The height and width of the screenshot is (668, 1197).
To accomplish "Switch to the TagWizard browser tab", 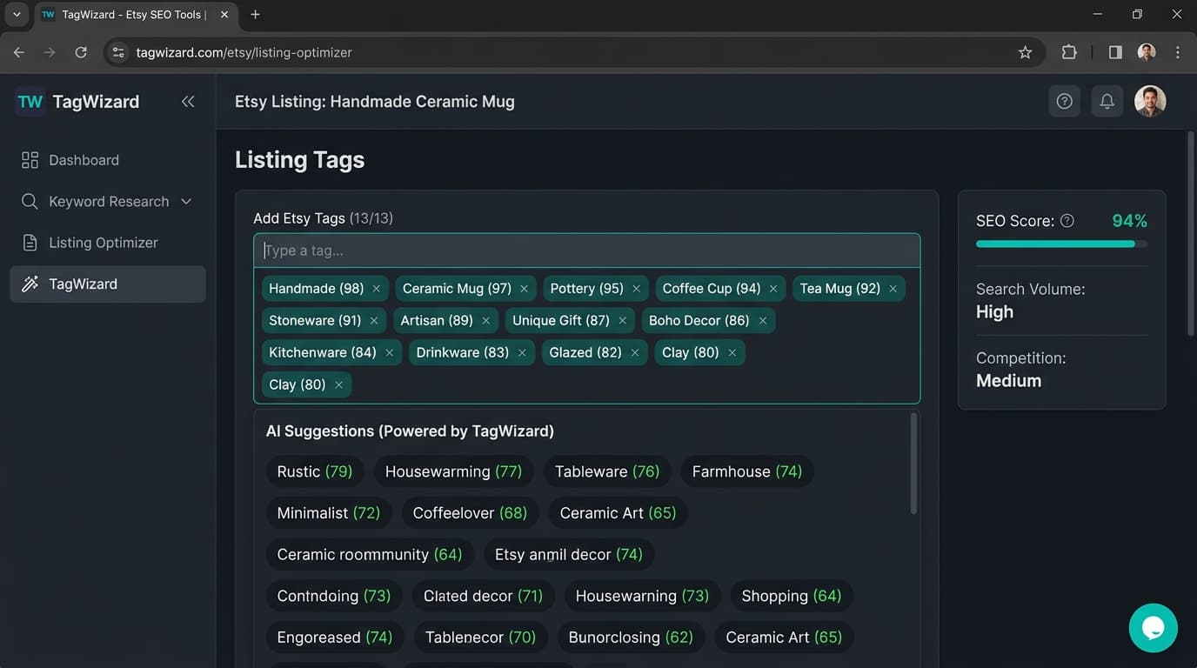I will pyautogui.click(x=122, y=14).
